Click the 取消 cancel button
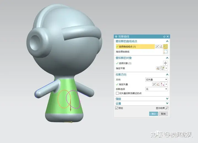The width and height of the screenshot is (198, 143). click(x=163, y=114)
